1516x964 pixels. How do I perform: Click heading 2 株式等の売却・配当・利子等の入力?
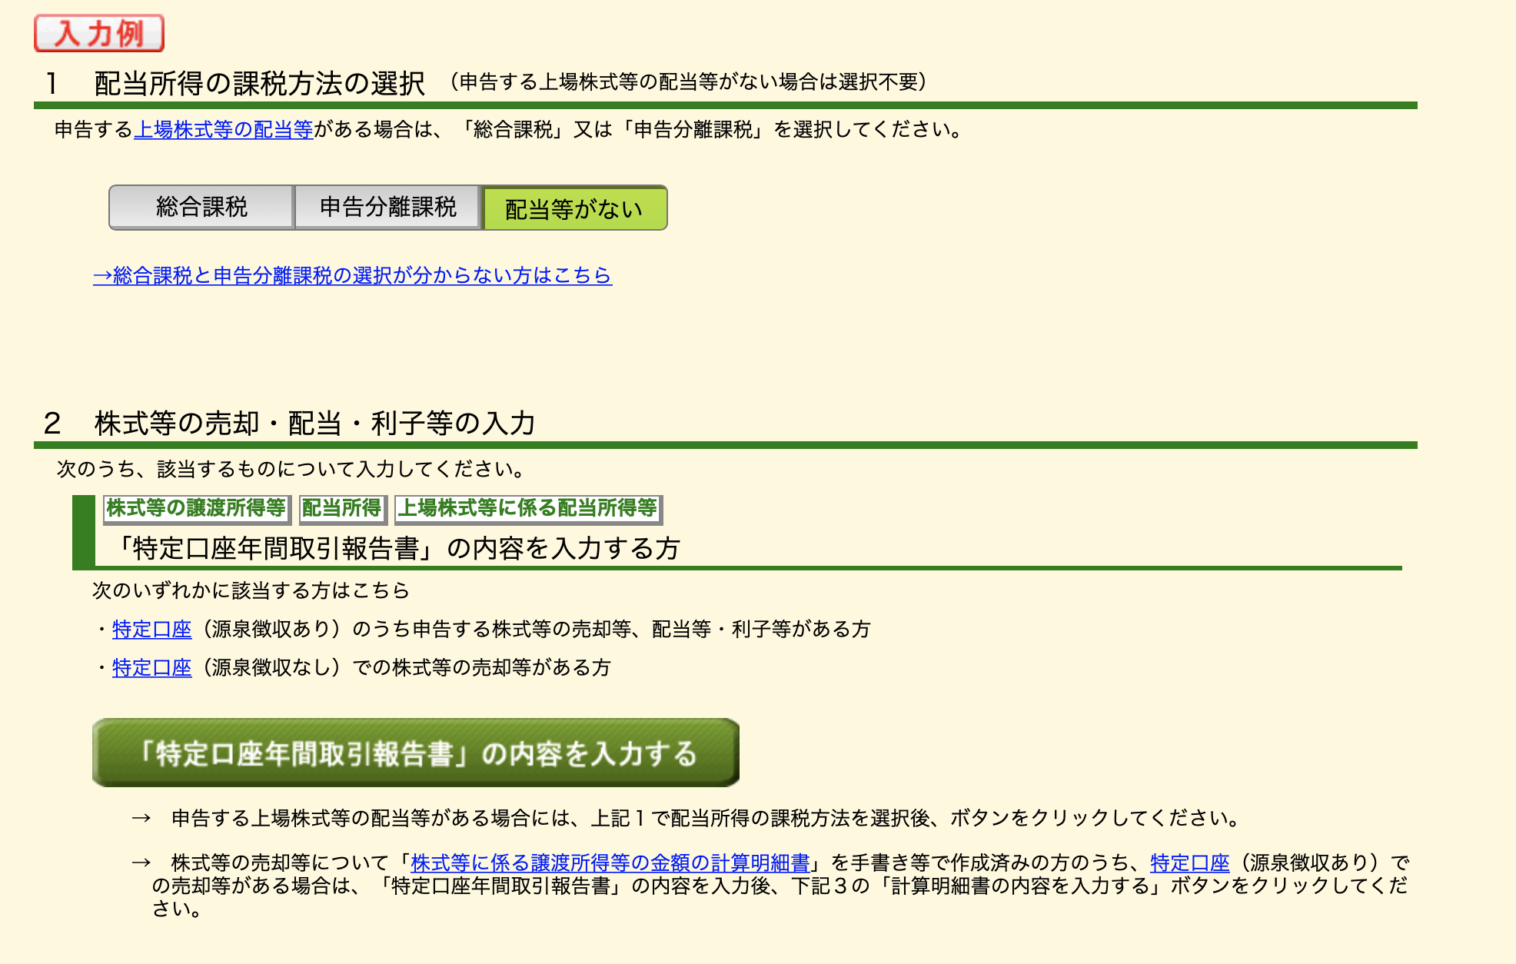click(x=290, y=423)
